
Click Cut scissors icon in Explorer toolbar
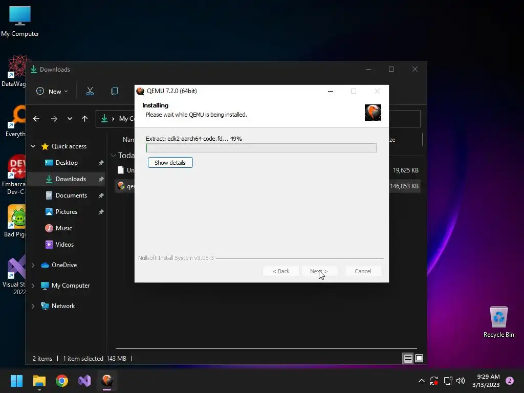(90, 91)
